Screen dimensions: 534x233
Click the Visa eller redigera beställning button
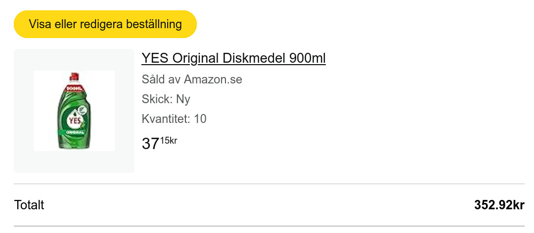pos(105,24)
